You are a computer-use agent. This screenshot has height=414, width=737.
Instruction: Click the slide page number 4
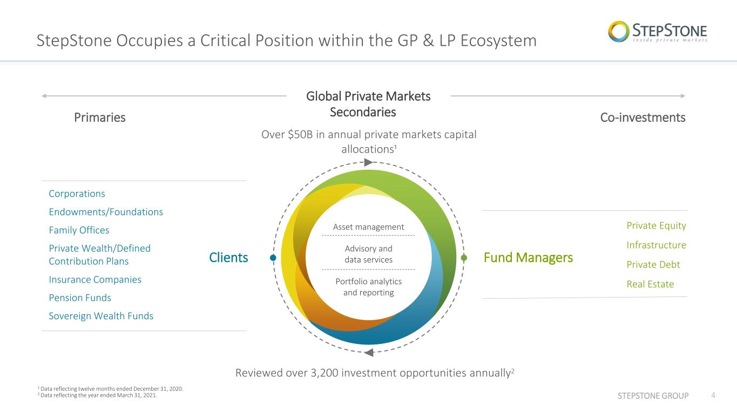pyautogui.click(x=713, y=396)
